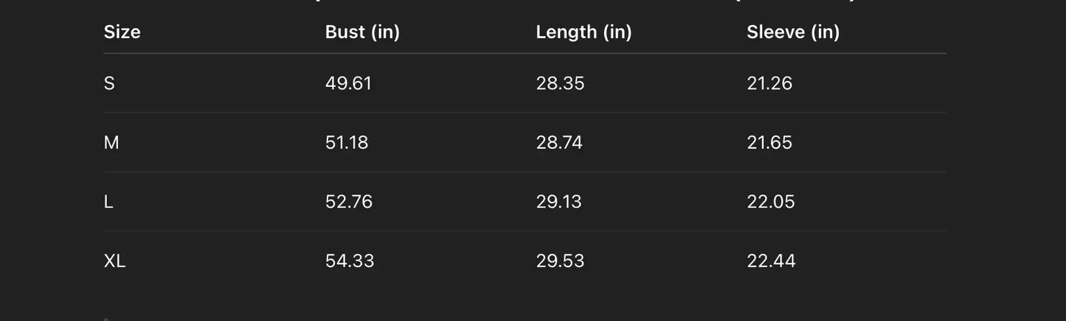This screenshot has width=1066, height=321.
Task: Click the Bust (in) column header
Action: (362, 32)
